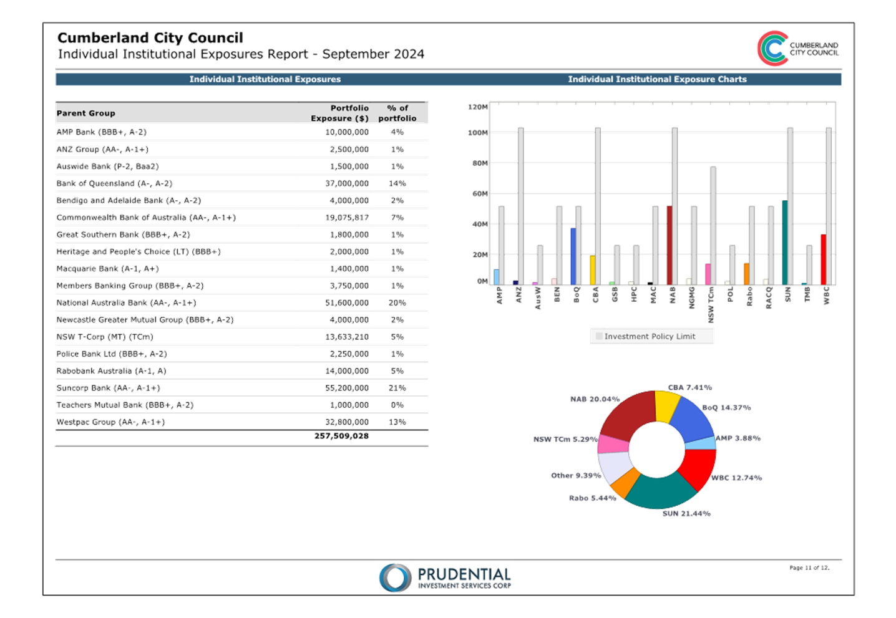Click the 14% portfolio value
Viewport: 896px width, 618px height.
(x=397, y=183)
